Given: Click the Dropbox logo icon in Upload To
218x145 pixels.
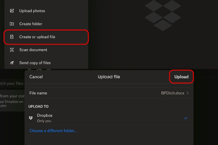Looking at the screenshot, I should click(x=31, y=118).
